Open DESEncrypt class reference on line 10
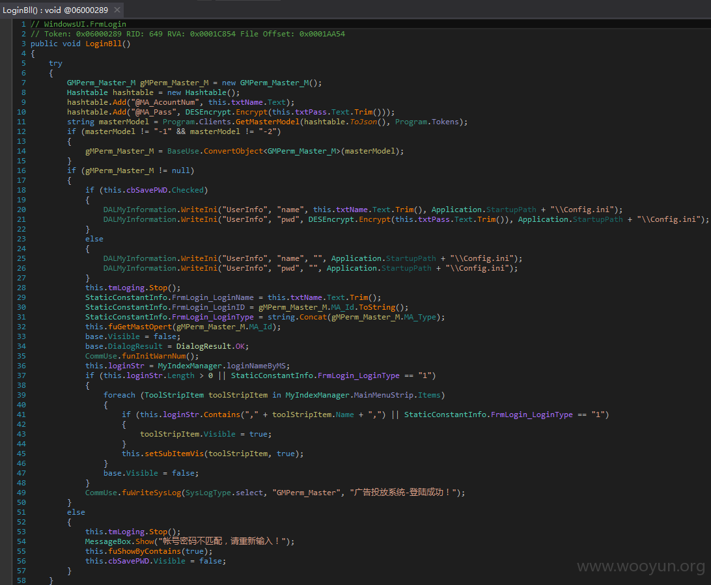This screenshot has width=711, height=585. 208,112
